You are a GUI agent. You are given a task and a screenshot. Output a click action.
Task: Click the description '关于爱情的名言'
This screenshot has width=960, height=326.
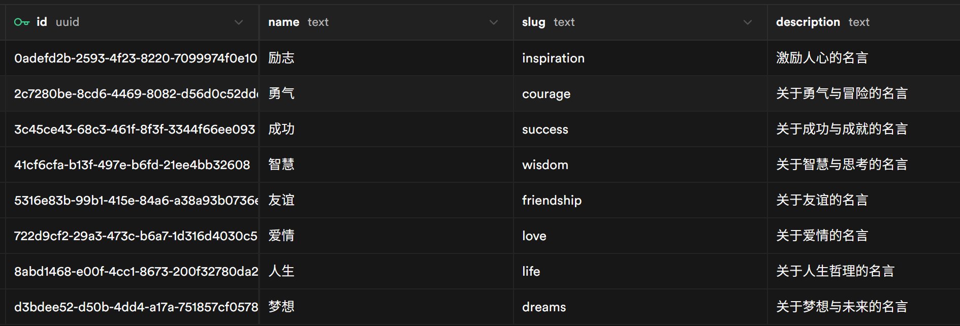(822, 236)
